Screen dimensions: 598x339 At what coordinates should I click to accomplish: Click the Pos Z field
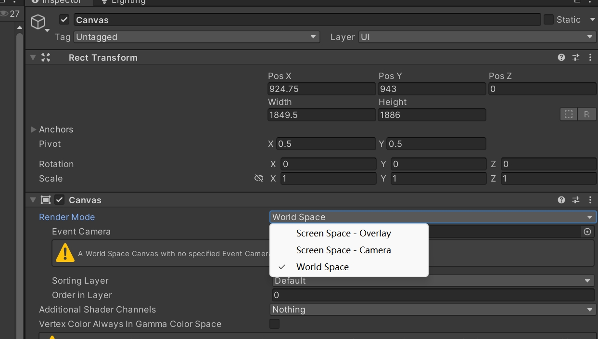pos(543,89)
